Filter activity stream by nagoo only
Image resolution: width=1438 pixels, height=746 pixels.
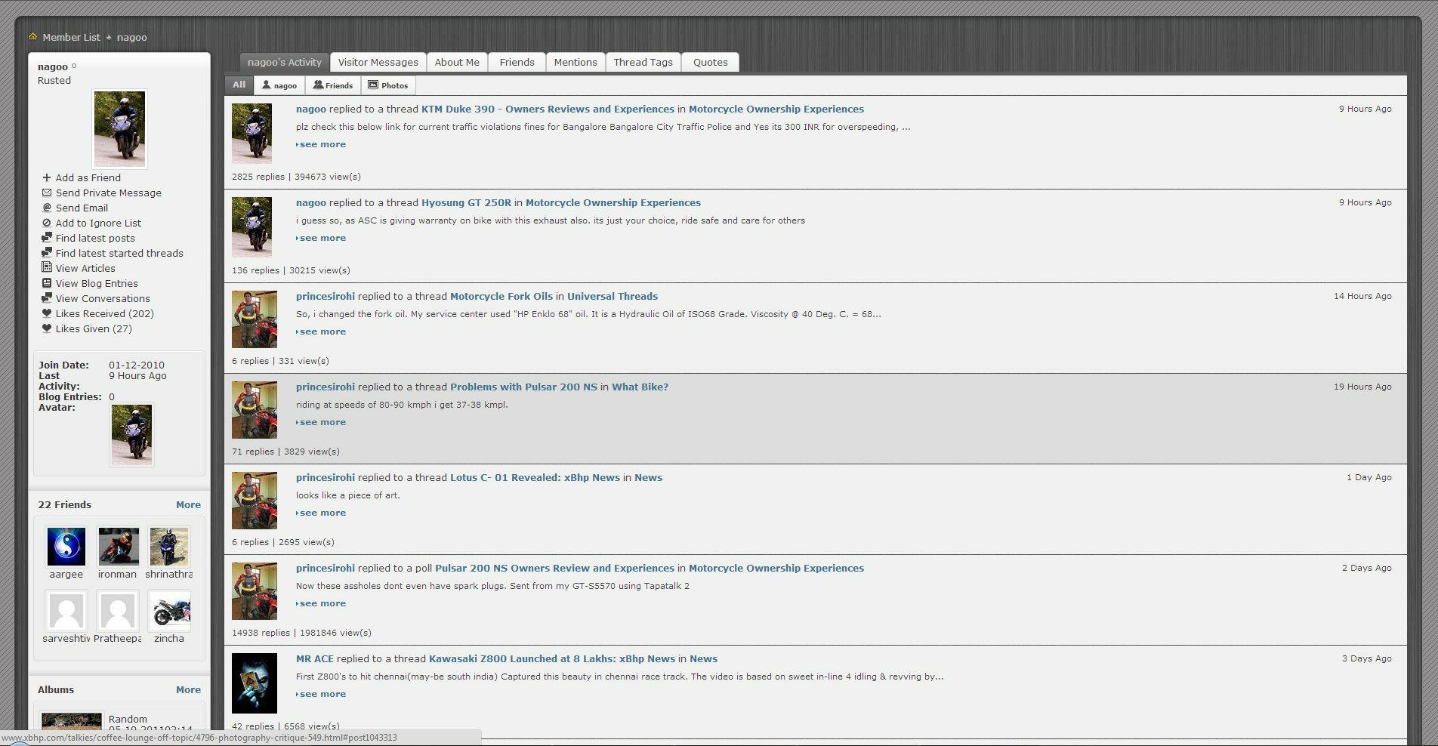pyautogui.click(x=279, y=85)
